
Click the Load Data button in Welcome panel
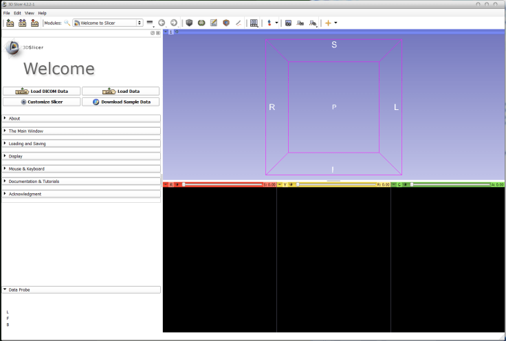(x=121, y=91)
